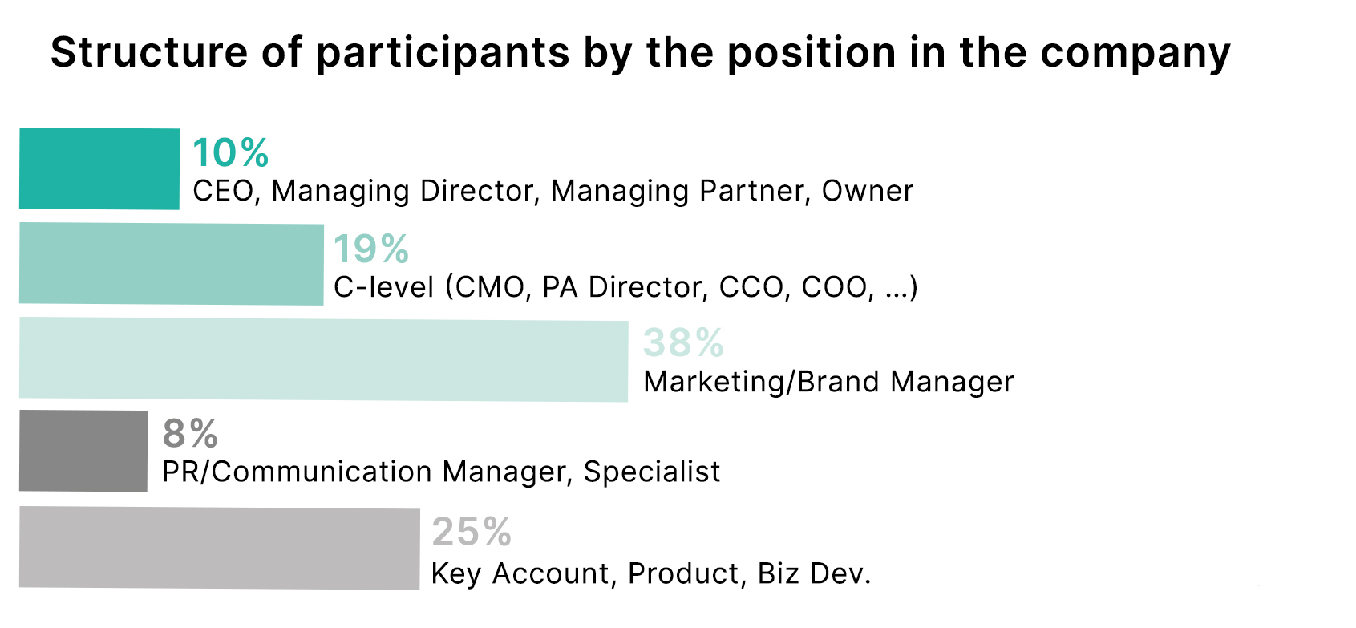
Task: Click the 10% percentage label
Action: tap(231, 152)
